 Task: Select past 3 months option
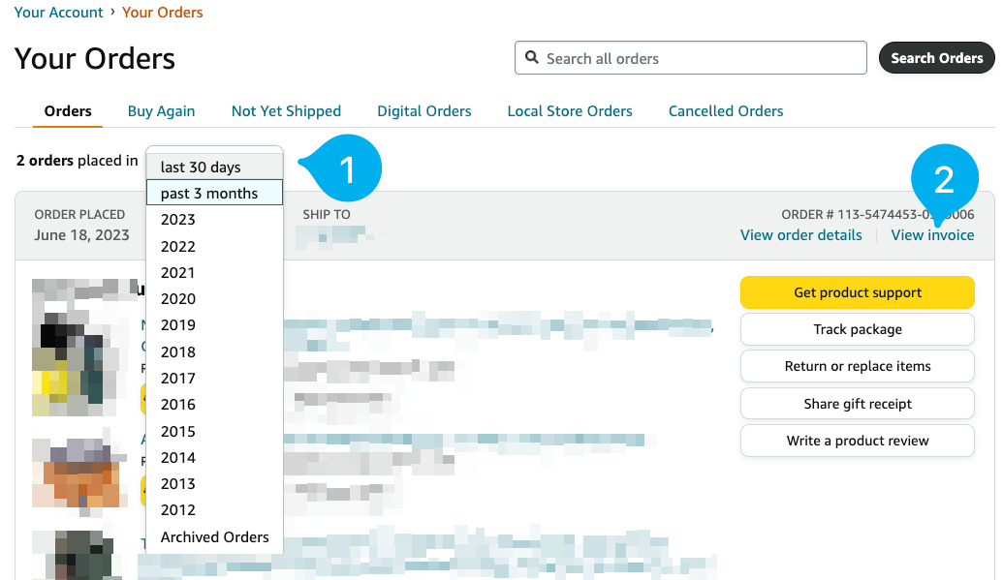(x=214, y=193)
